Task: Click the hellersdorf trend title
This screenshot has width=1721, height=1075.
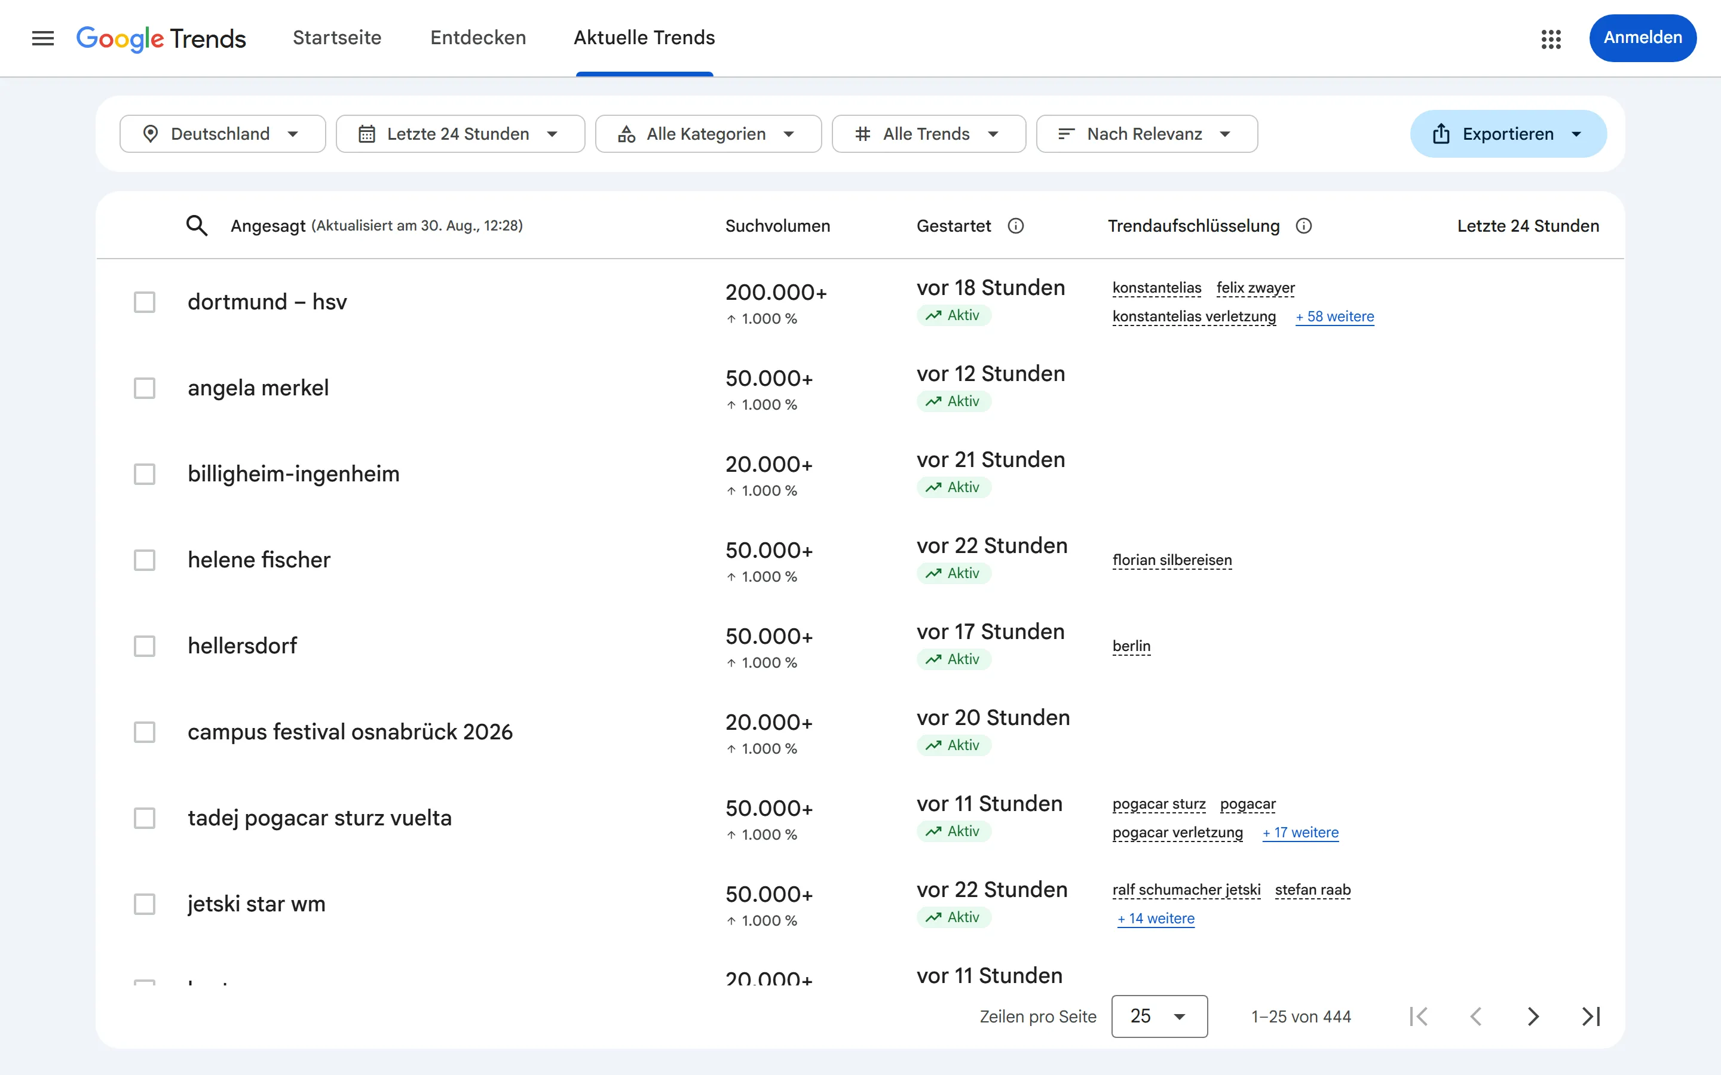Action: pyautogui.click(x=243, y=646)
